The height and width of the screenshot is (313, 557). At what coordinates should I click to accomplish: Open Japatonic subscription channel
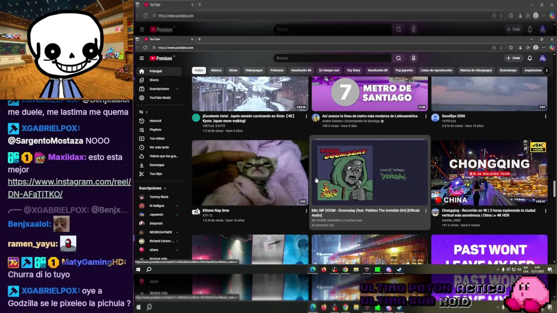[160, 214]
